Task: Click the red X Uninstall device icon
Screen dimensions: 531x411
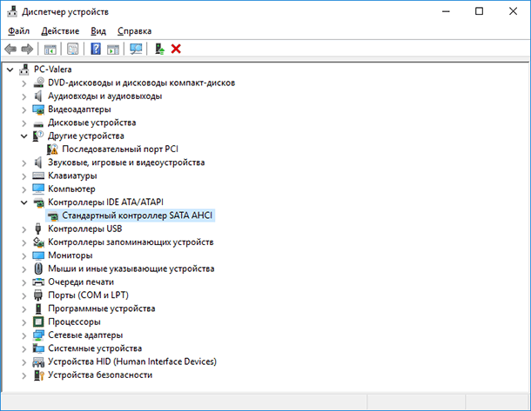Action: 176,49
